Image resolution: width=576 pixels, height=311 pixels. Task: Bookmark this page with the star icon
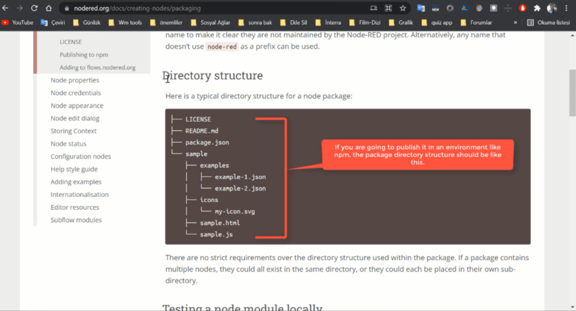coord(403,8)
